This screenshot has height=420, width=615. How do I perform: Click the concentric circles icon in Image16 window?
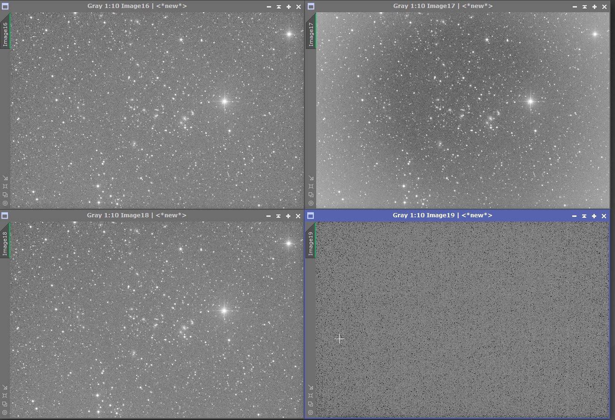5,203
